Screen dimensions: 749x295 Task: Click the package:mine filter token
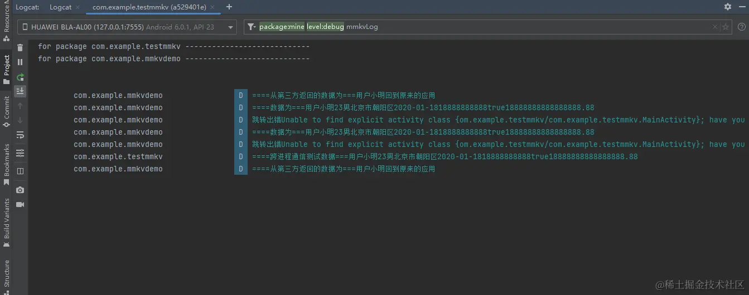click(x=282, y=27)
